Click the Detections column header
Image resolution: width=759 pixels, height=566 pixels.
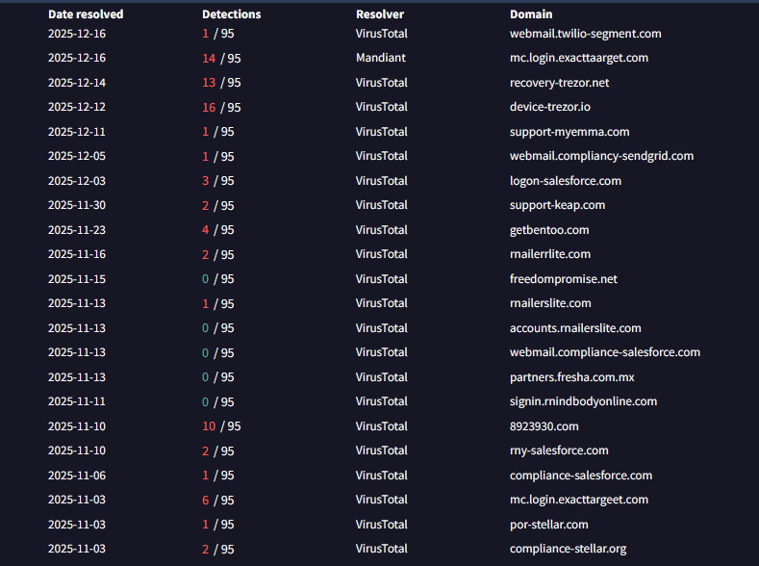point(231,14)
